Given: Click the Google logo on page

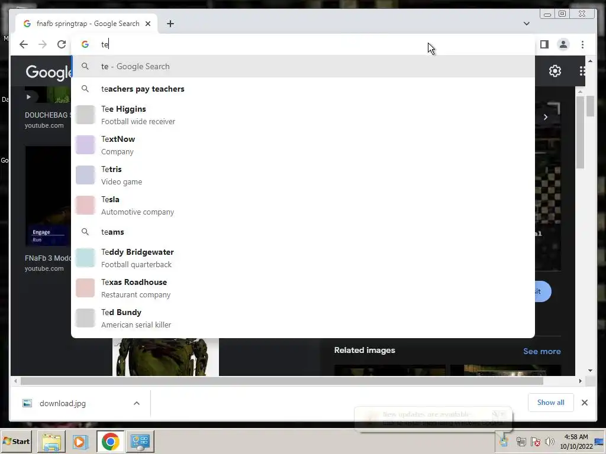Looking at the screenshot, I should (49, 72).
